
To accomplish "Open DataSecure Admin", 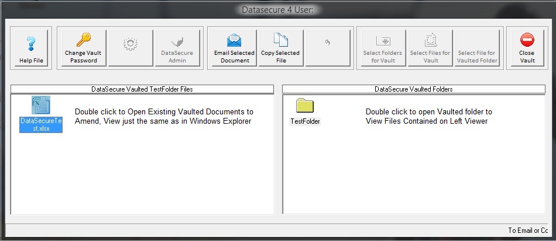I will tap(177, 48).
